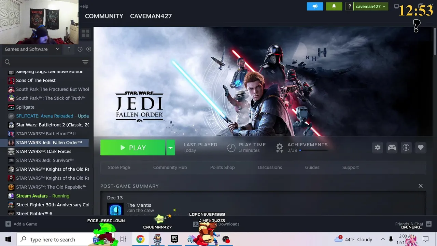Open game info icon

coord(406,148)
